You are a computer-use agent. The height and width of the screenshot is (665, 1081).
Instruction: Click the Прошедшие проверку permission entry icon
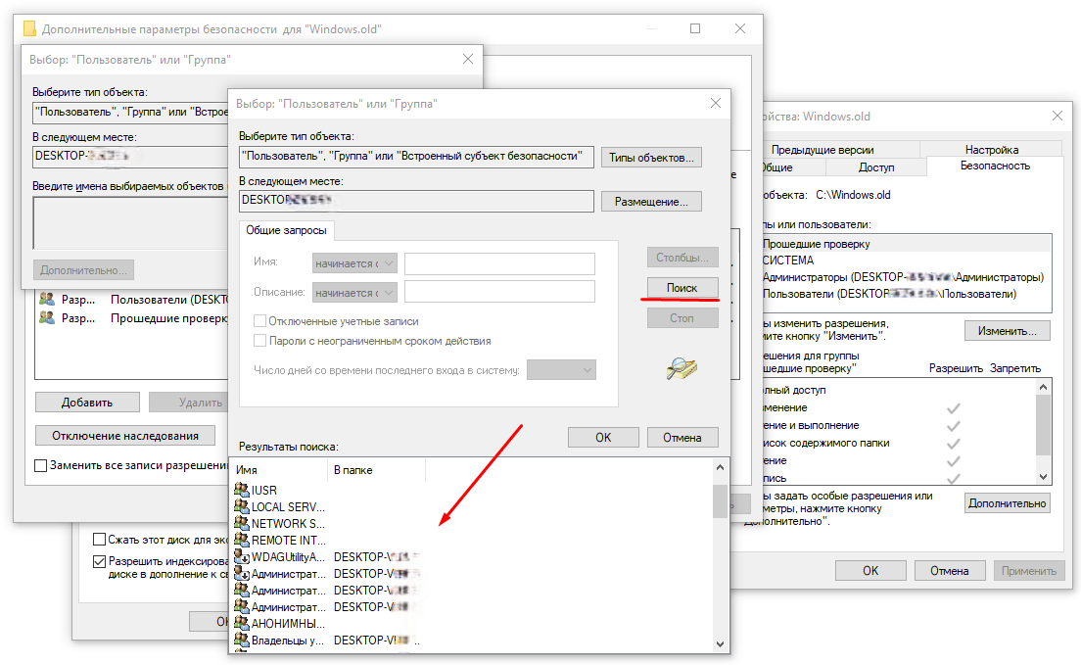[x=47, y=317]
